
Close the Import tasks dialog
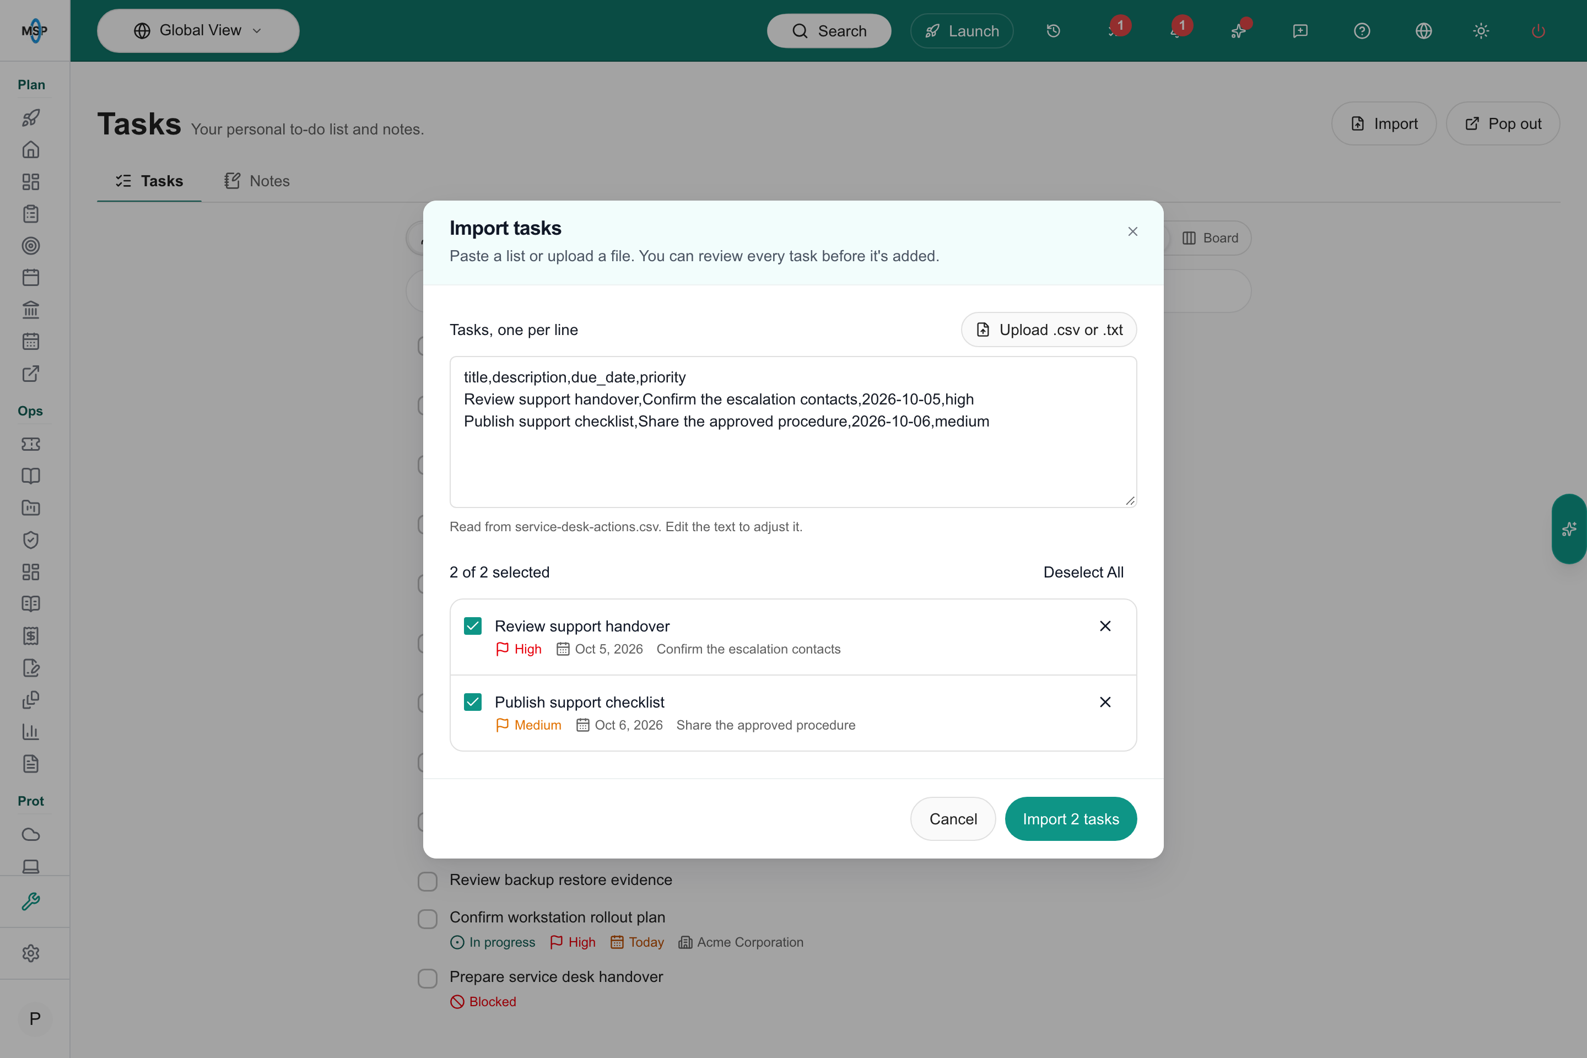click(x=1133, y=231)
